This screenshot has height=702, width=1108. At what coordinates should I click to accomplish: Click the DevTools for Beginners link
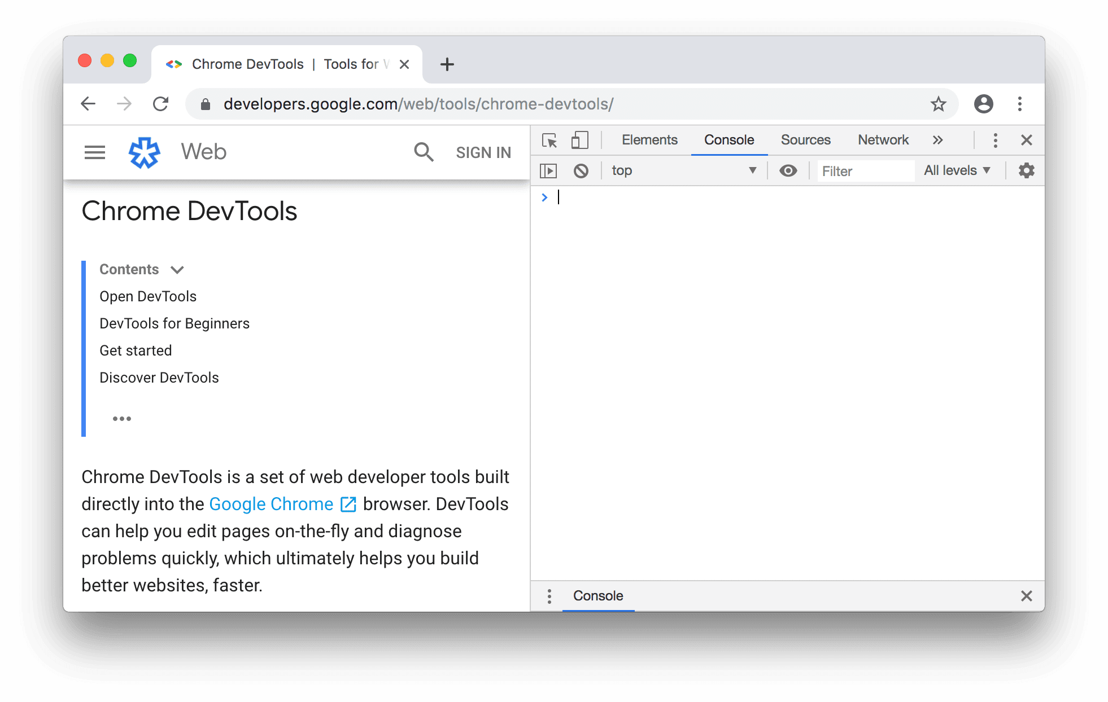[173, 323]
